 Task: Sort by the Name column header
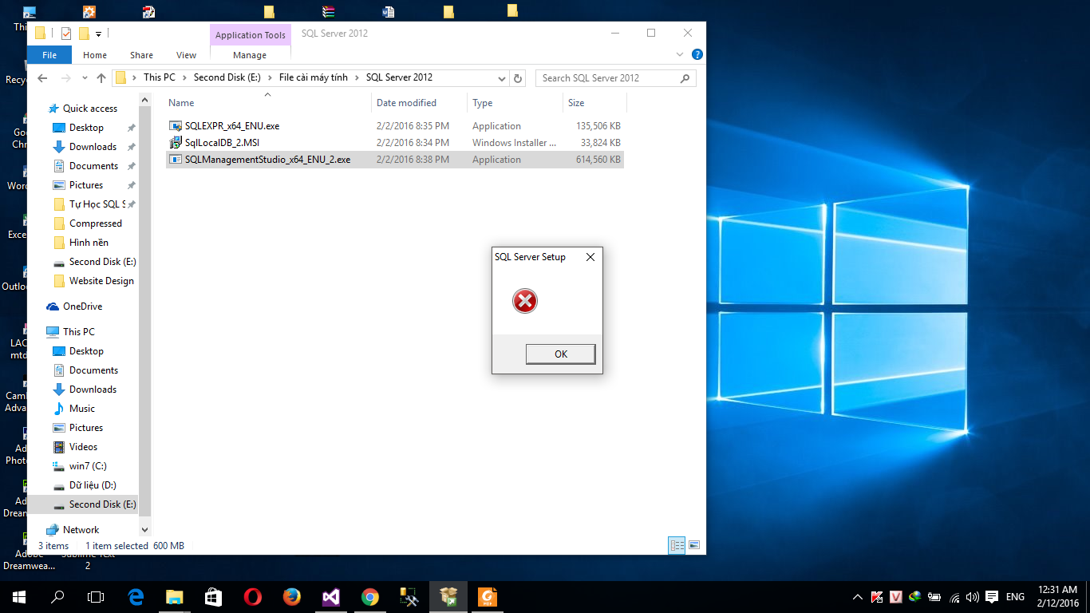coord(268,103)
